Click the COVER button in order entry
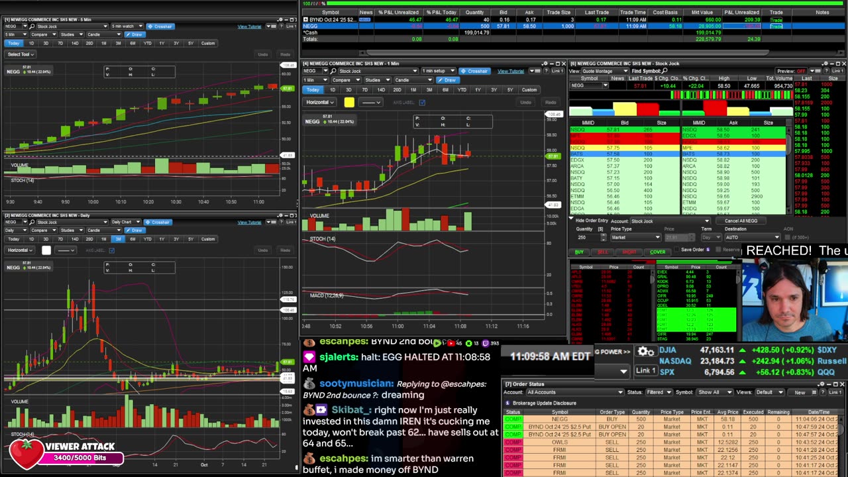848x477 pixels. click(x=657, y=252)
